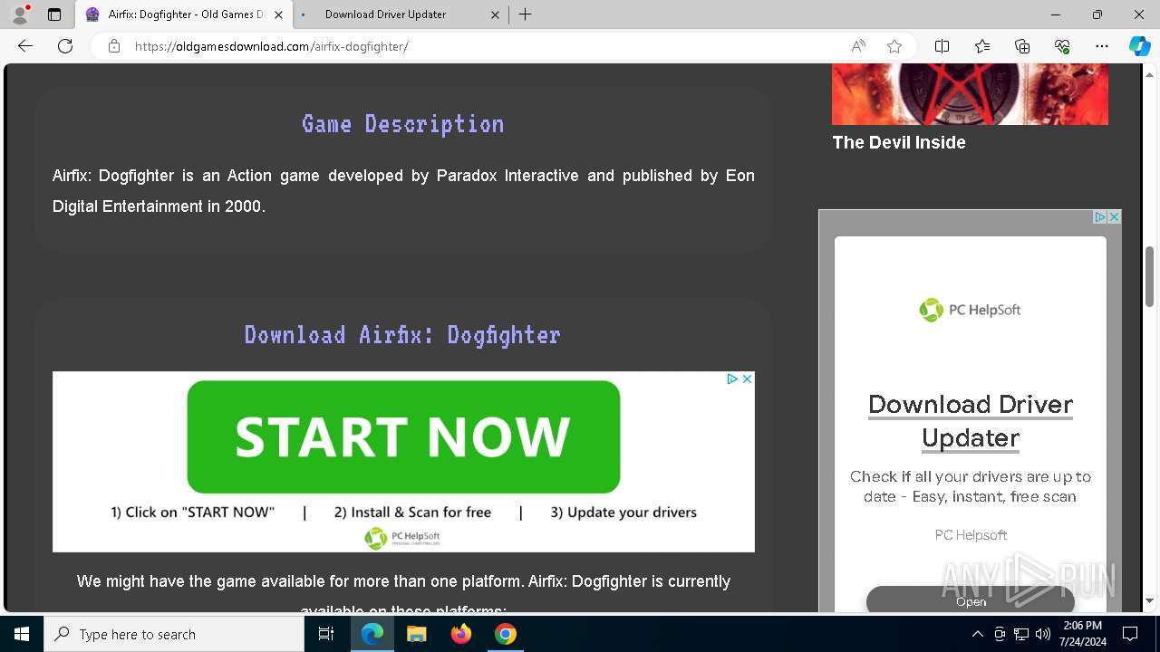
Task: Switch to the Airfix: Dogfighter tab
Action: pos(184,14)
